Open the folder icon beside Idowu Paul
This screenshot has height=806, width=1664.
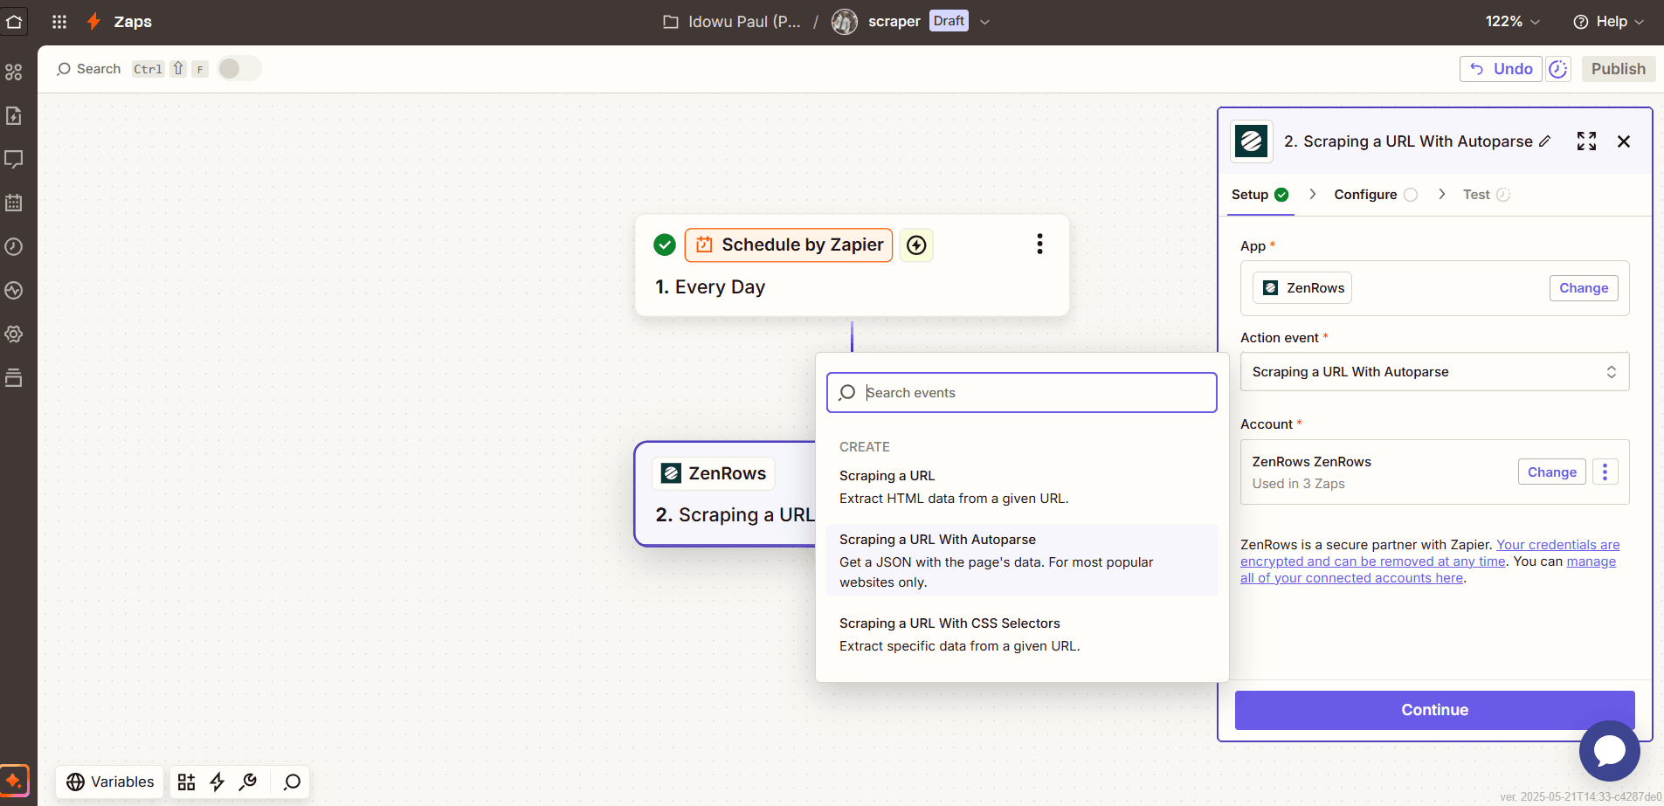click(671, 22)
